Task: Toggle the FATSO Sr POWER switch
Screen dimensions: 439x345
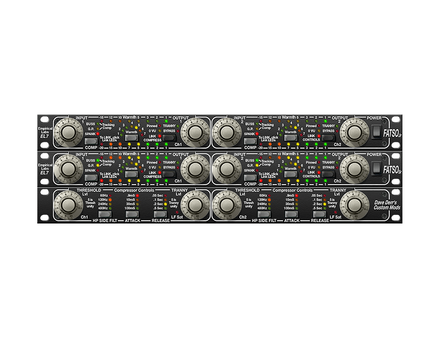Action: (377, 169)
